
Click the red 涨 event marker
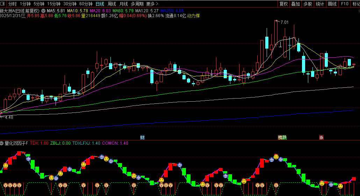click(x=321, y=137)
